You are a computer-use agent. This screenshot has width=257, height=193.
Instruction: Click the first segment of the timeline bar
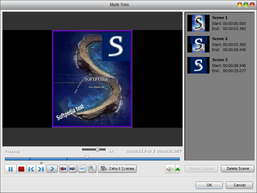(17, 159)
